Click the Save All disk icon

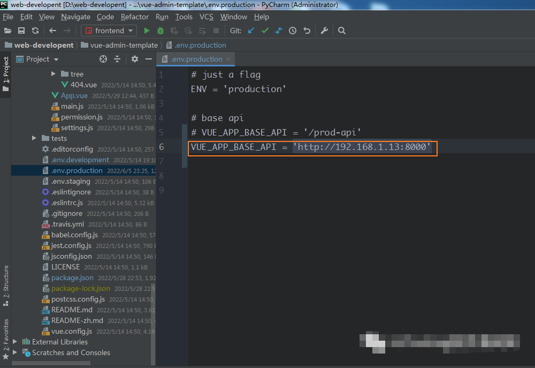[21, 31]
